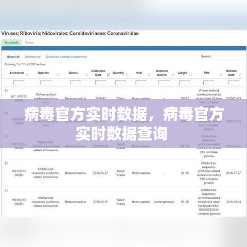This screenshot has width=247, height=247.
Task: Open accession MN120513 record link
Action: pyautogui.click(x=19, y=171)
